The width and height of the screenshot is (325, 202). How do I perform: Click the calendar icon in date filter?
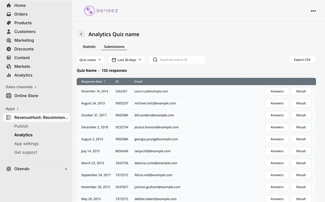pyautogui.click(x=114, y=60)
